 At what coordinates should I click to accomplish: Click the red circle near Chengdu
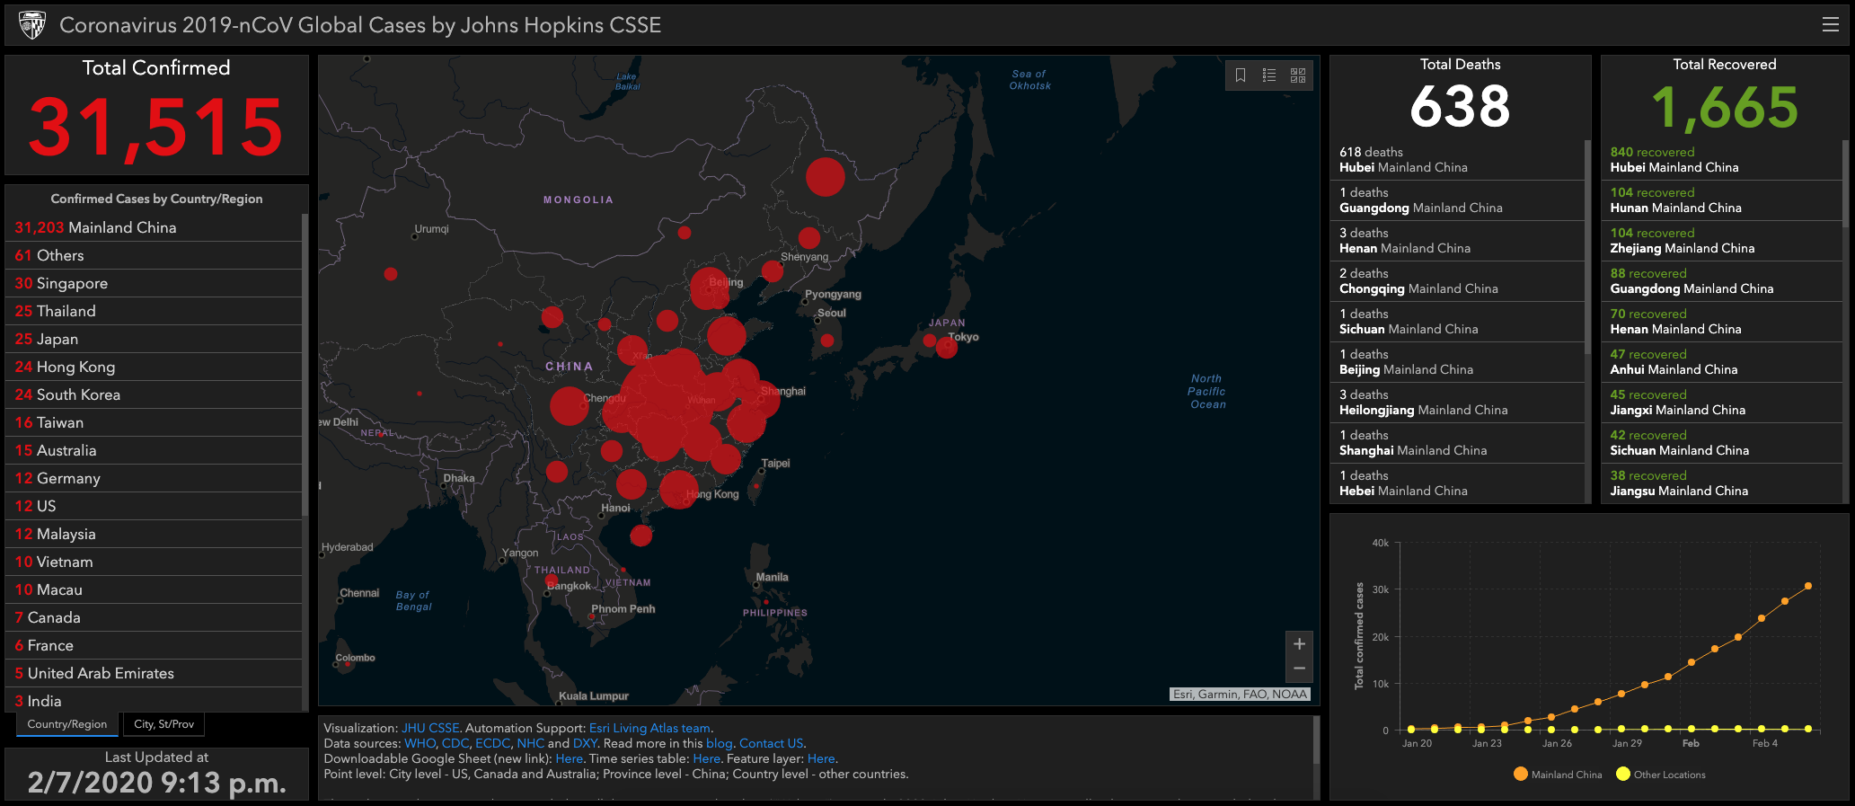tap(569, 406)
